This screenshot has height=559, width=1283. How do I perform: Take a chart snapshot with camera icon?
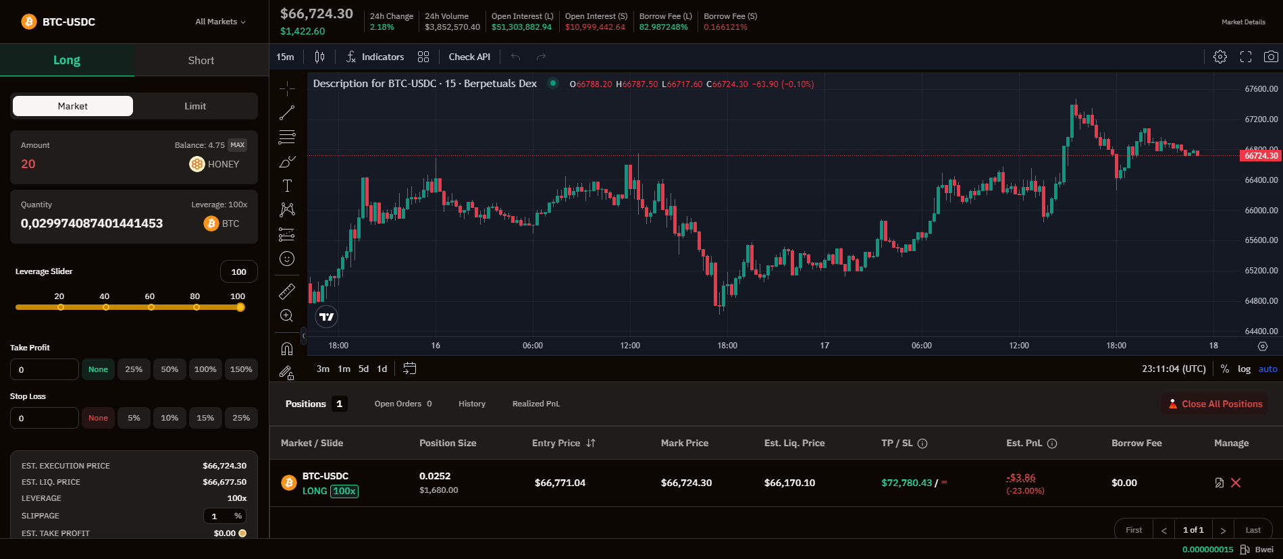(x=1271, y=57)
